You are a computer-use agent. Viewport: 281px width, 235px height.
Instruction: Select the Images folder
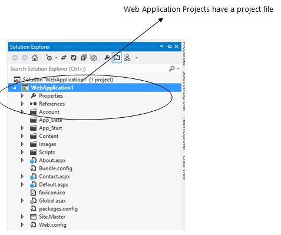tap(48, 144)
